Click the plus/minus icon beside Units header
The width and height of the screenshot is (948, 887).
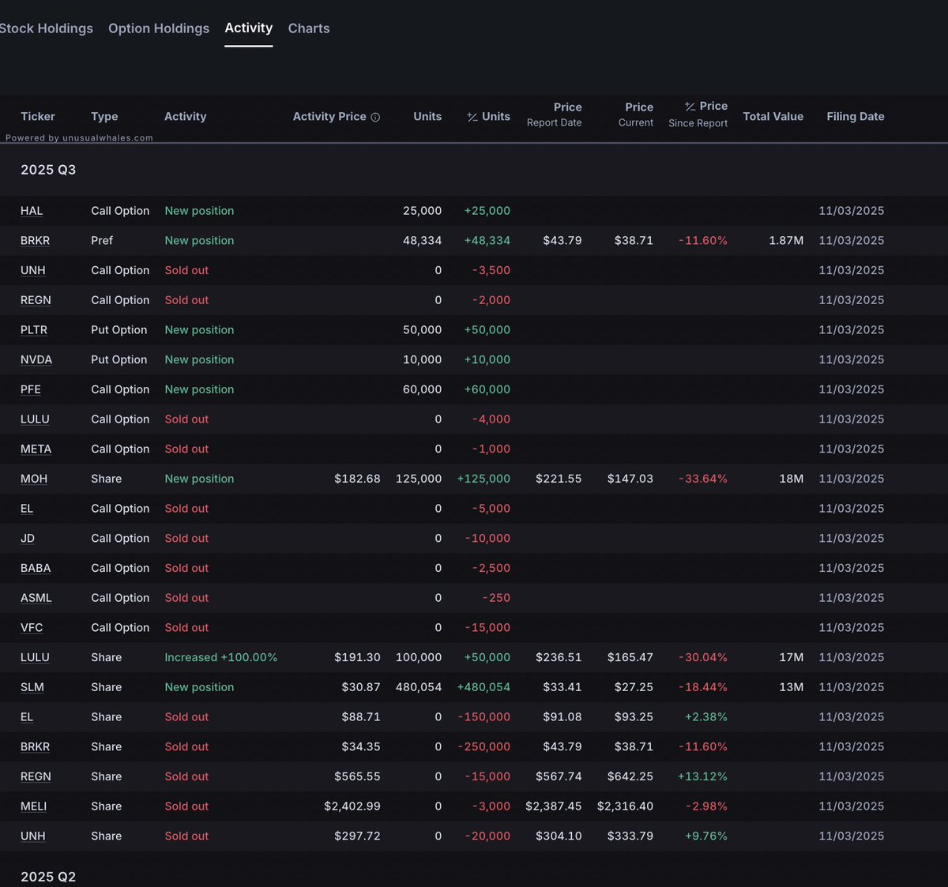[x=472, y=117]
